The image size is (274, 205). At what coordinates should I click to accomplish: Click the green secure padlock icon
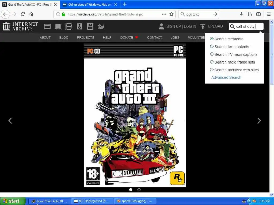coord(63,14)
